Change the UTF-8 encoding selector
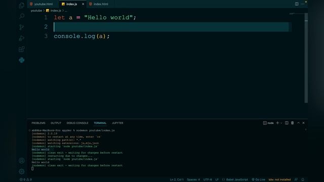324x182 pixels. tap(208, 179)
